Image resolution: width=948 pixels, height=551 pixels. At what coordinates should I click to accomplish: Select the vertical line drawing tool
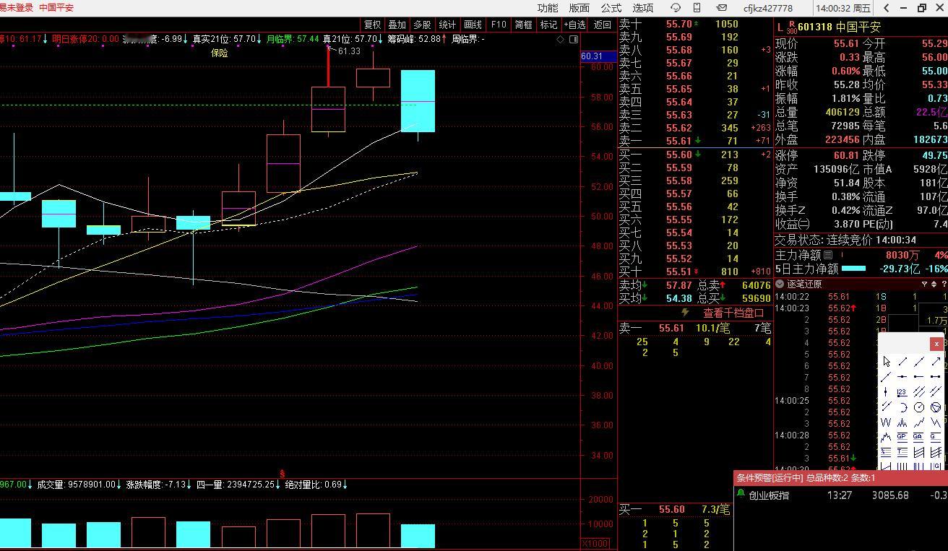tap(886, 391)
